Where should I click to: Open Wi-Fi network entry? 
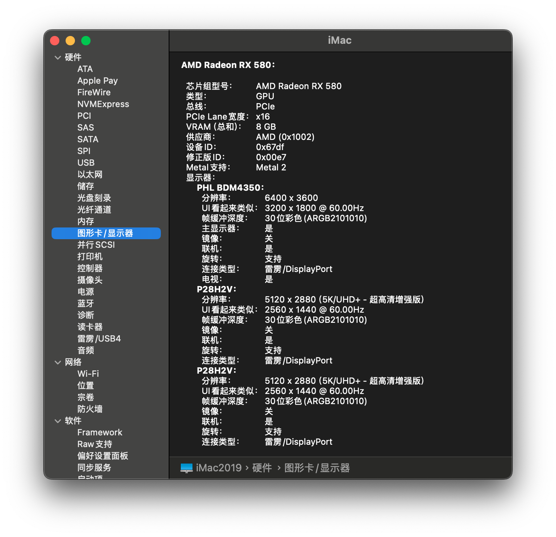(88, 374)
